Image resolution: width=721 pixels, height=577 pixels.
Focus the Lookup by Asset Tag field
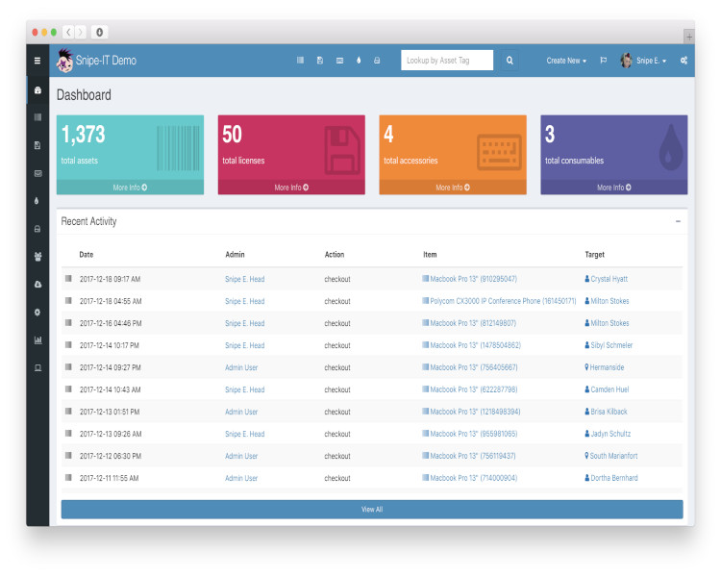pyautogui.click(x=446, y=61)
